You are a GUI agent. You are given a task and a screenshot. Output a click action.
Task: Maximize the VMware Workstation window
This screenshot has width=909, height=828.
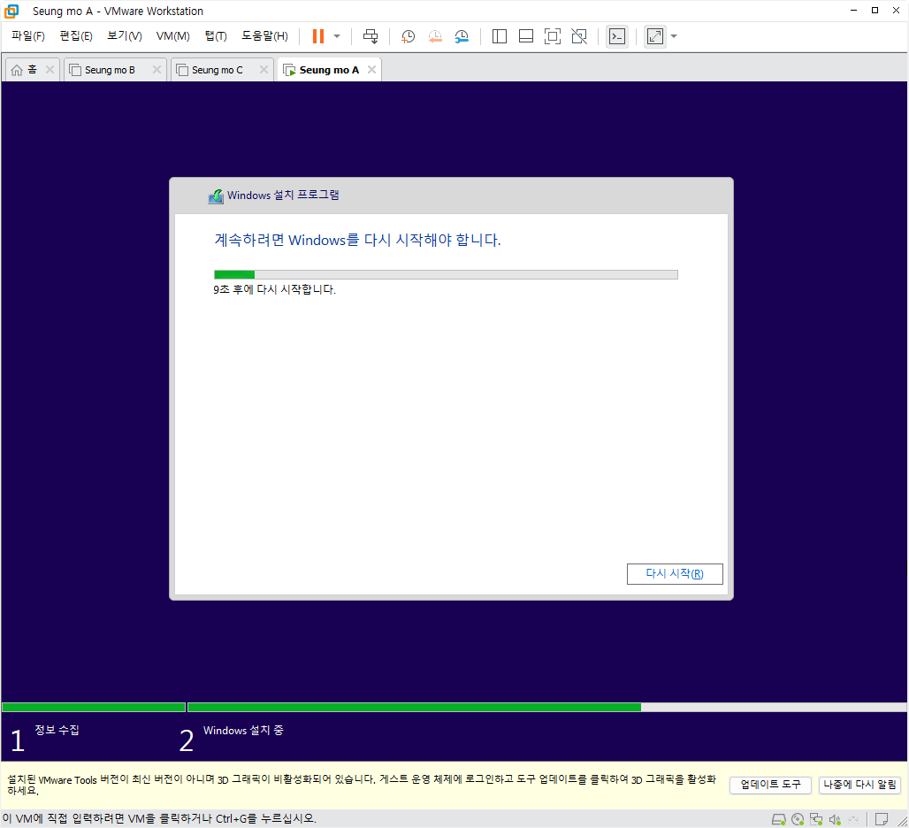coord(875,11)
